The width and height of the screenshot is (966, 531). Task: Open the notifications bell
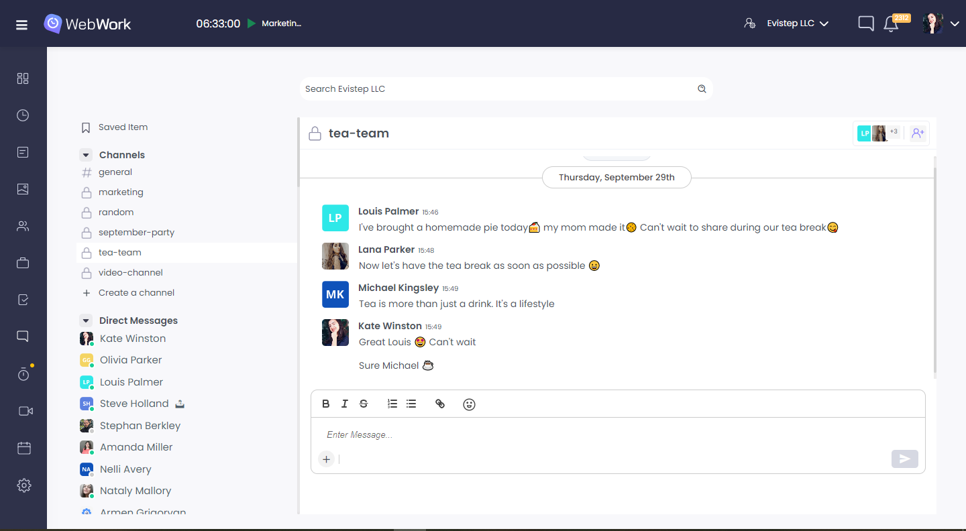pyautogui.click(x=891, y=23)
